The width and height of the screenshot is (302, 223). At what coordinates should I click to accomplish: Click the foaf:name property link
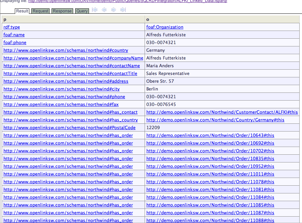tap(14, 35)
